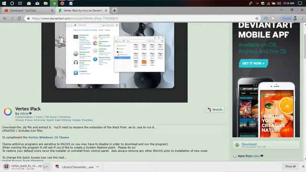The image size is (306, 172).
Task: Click the Download link on the sidebar
Action: pos(249,144)
